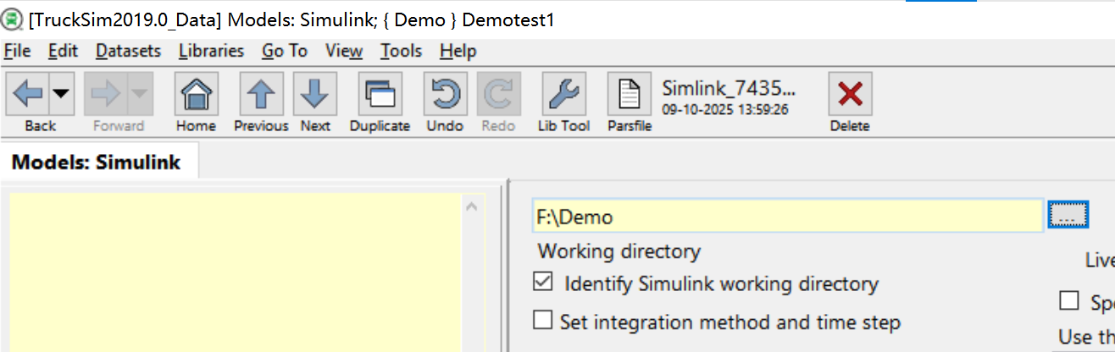
Task: Open the View menu
Action: (344, 51)
